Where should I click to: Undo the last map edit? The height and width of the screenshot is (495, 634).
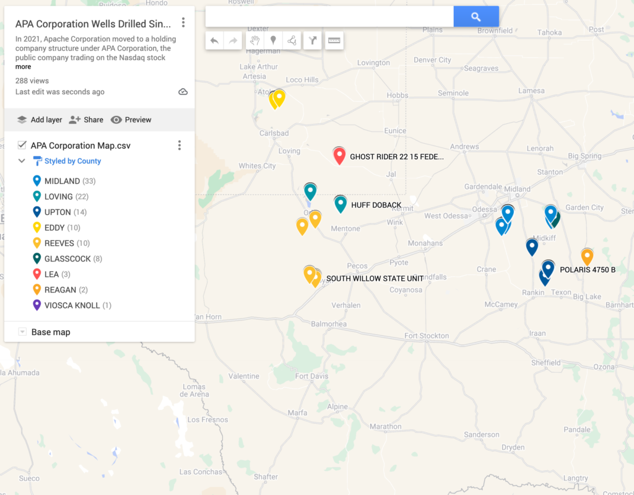click(214, 40)
